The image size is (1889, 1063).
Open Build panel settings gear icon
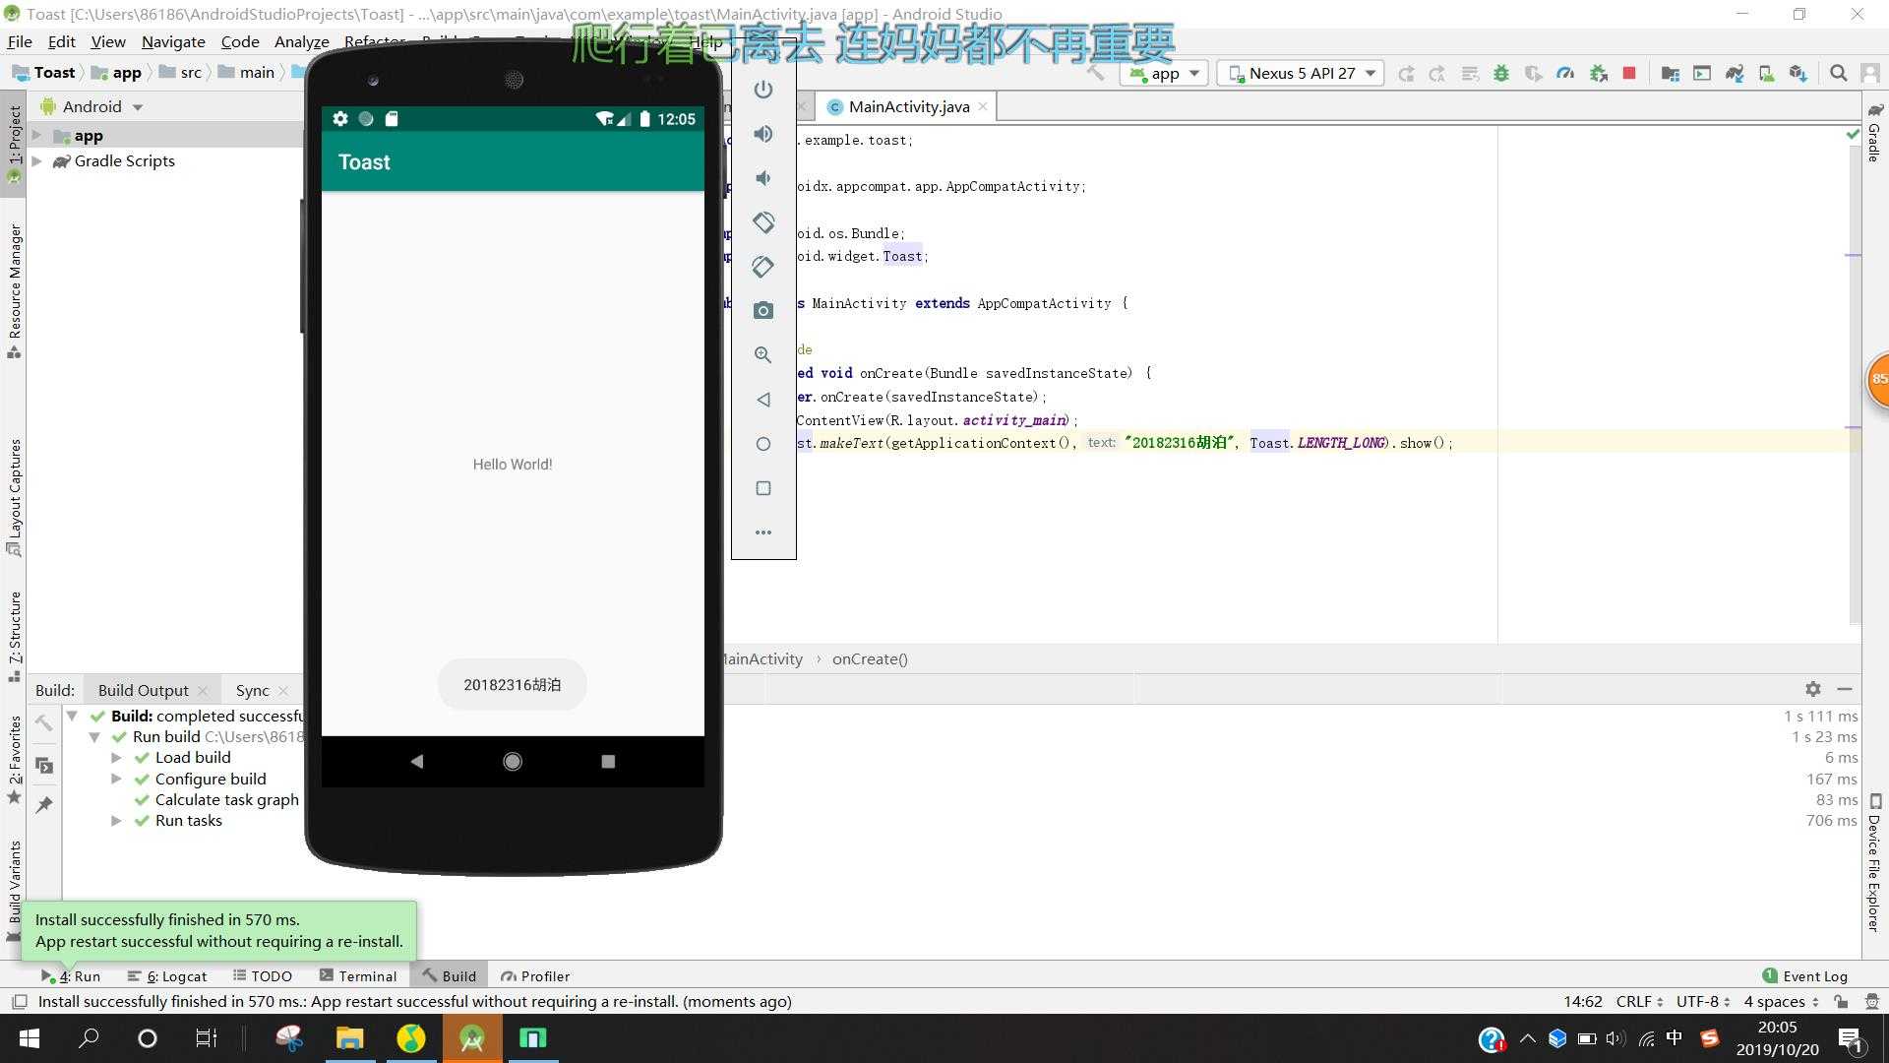tap(1813, 689)
